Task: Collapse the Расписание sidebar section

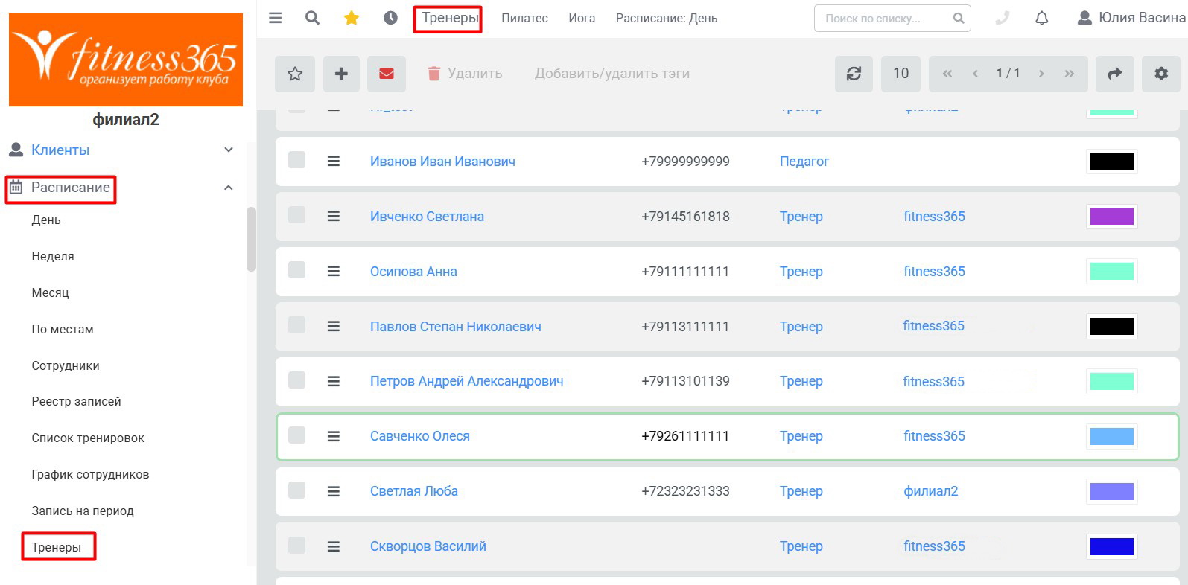Action: click(229, 188)
